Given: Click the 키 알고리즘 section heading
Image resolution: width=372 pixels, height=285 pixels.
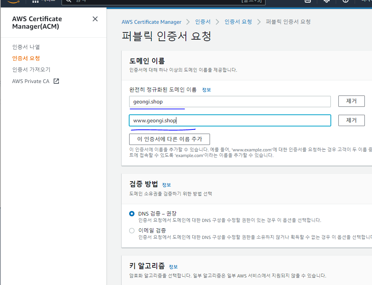Looking at the screenshot, I should tap(147, 266).
